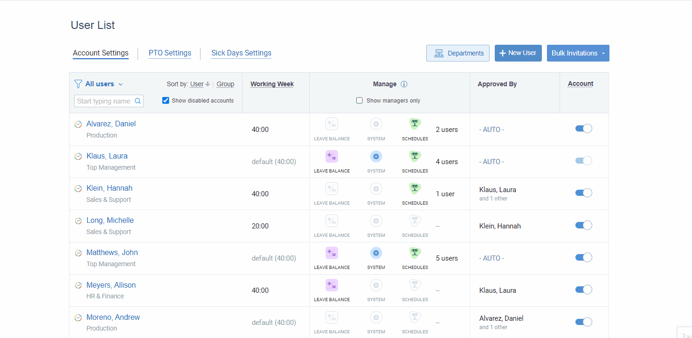Toggle account switch for Klaus, Laura
Viewport: 692px width, 338px height.
point(584,161)
